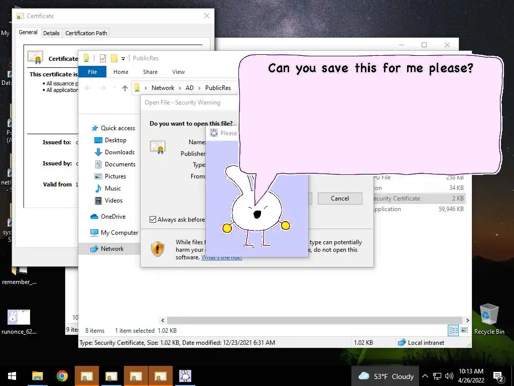This screenshot has width=514, height=386.
Task: Go up one folder level in Explorer
Action: [x=124, y=88]
